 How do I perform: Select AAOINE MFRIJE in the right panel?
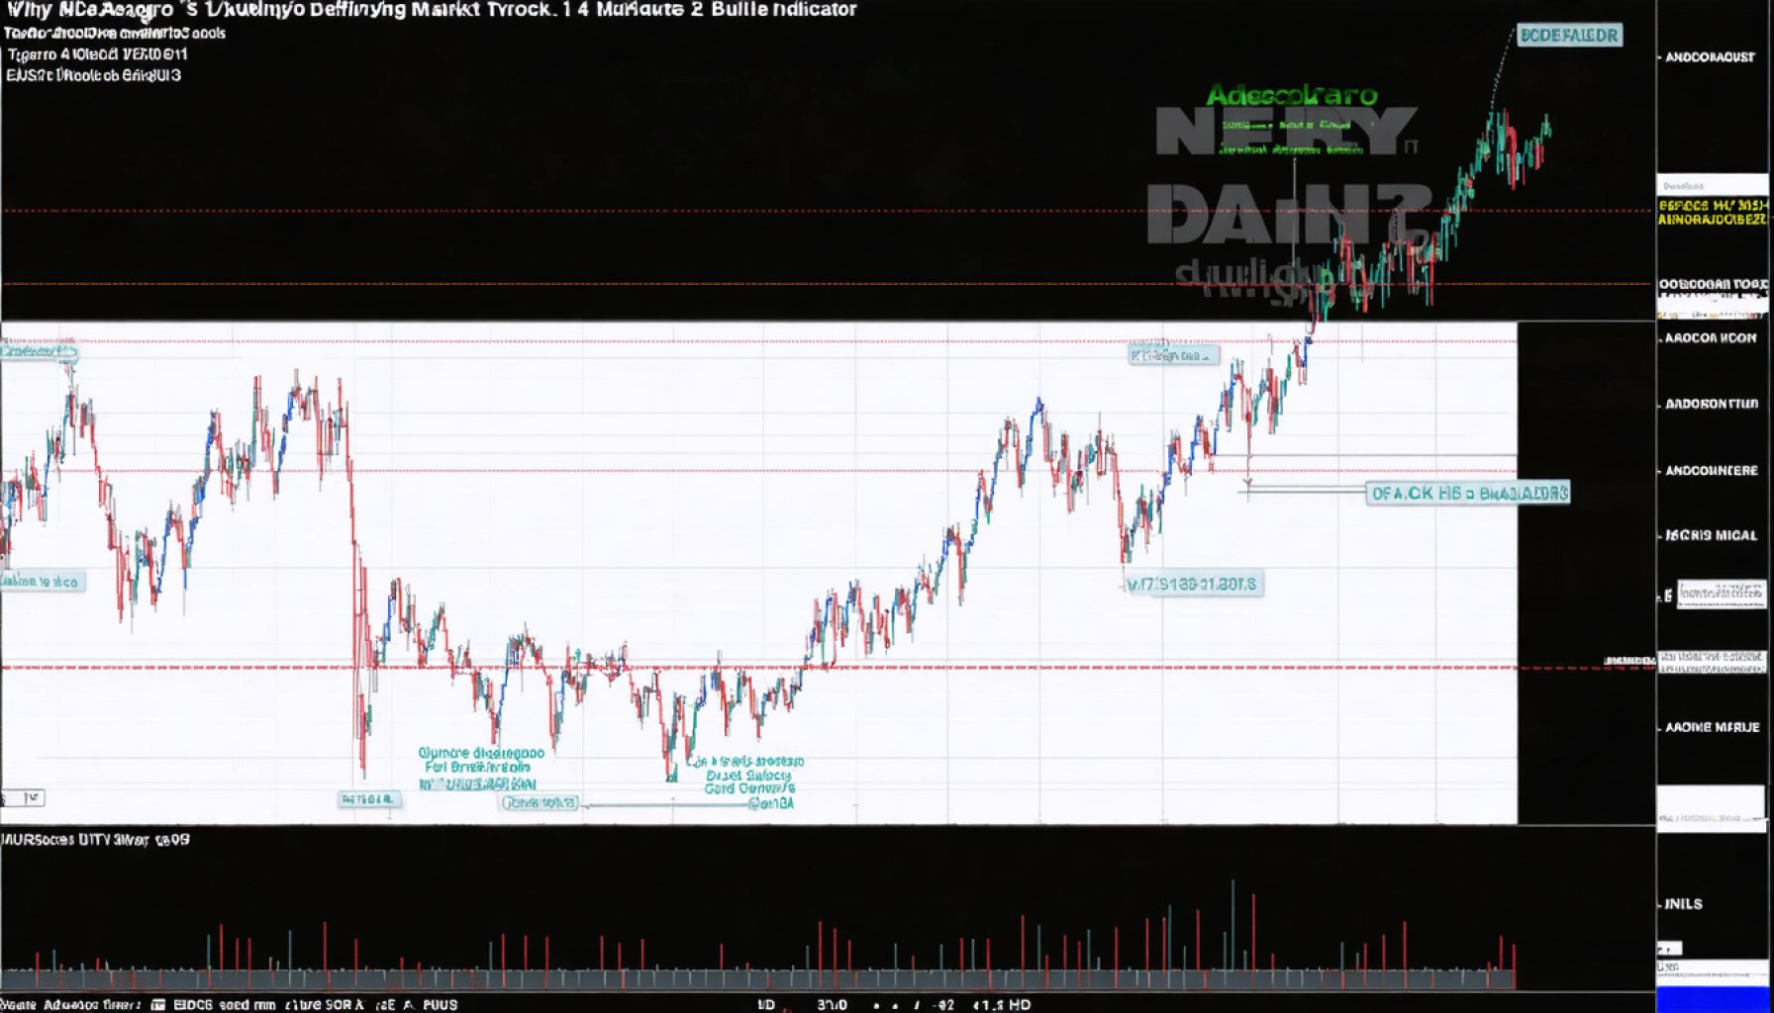(x=1712, y=727)
